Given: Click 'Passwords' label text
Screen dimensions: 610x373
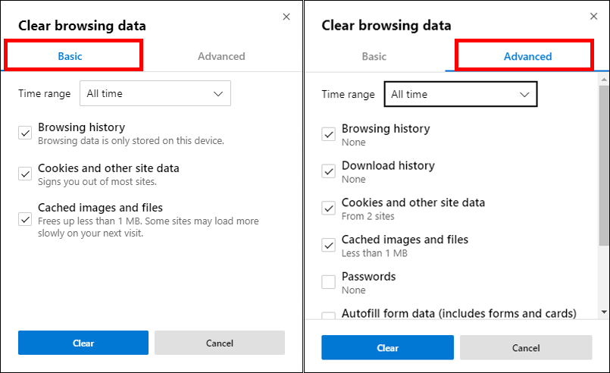Looking at the screenshot, I should click(x=369, y=277).
